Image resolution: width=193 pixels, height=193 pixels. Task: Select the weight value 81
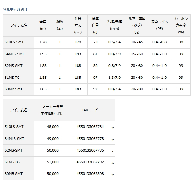pos(95,54)
